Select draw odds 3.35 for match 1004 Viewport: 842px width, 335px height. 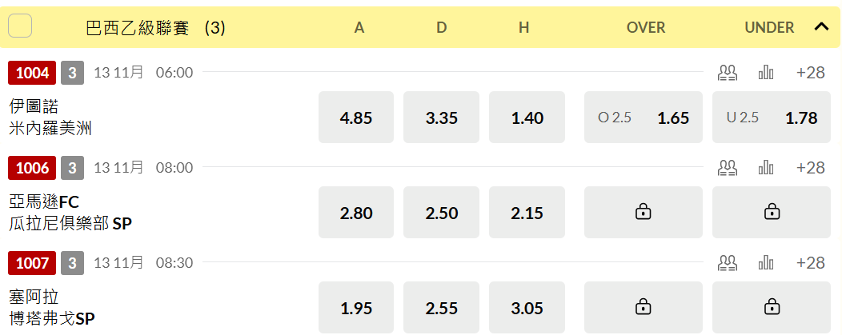441,117
